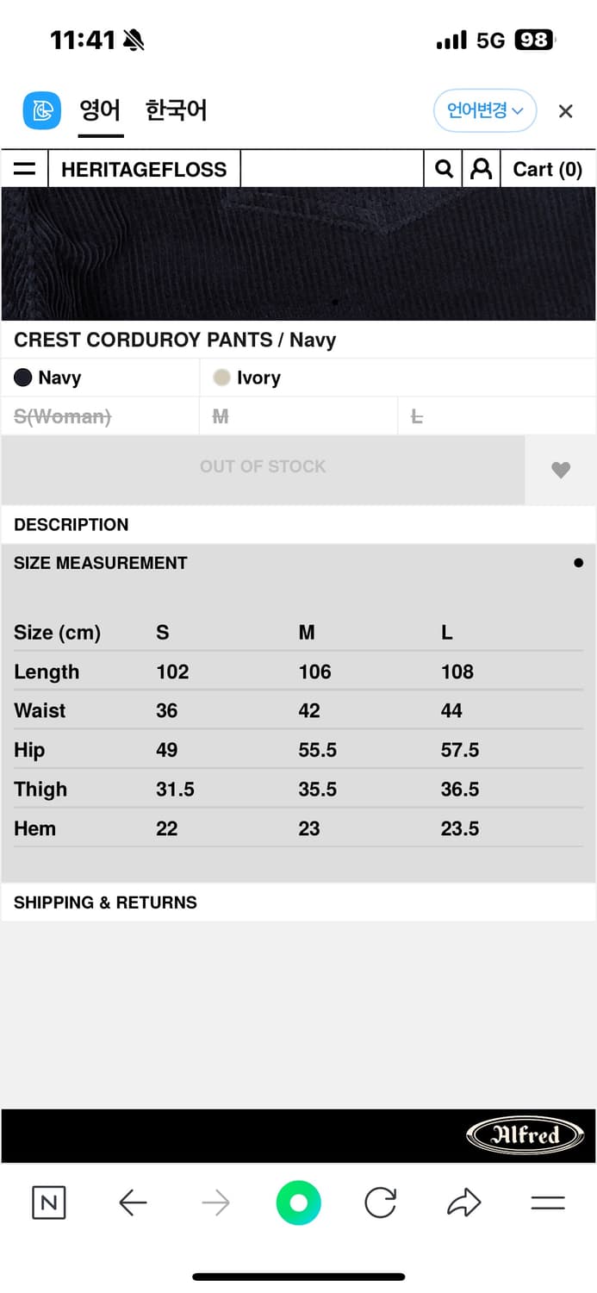
Task: Switch to the 한국어 tab
Action: (x=176, y=111)
